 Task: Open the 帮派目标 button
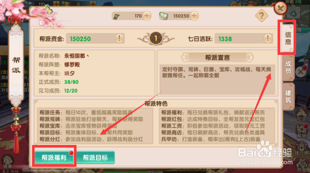coord(95,157)
